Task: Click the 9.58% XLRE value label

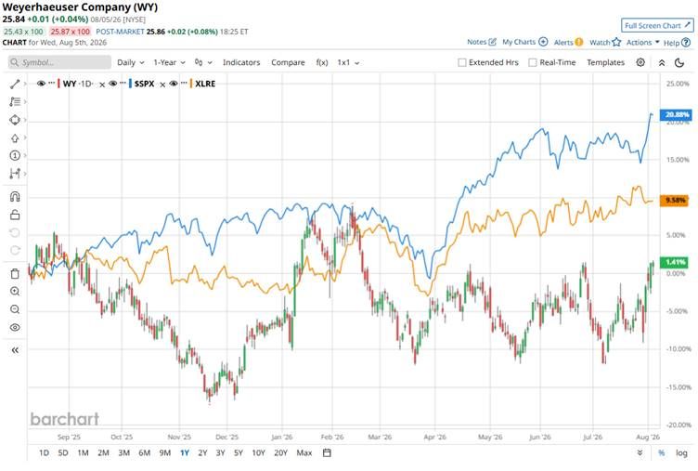Action: click(x=675, y=200)
